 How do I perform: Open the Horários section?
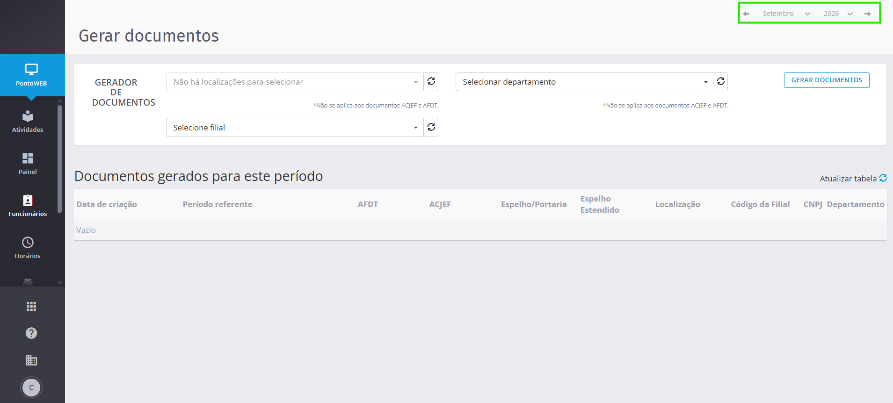28,248
